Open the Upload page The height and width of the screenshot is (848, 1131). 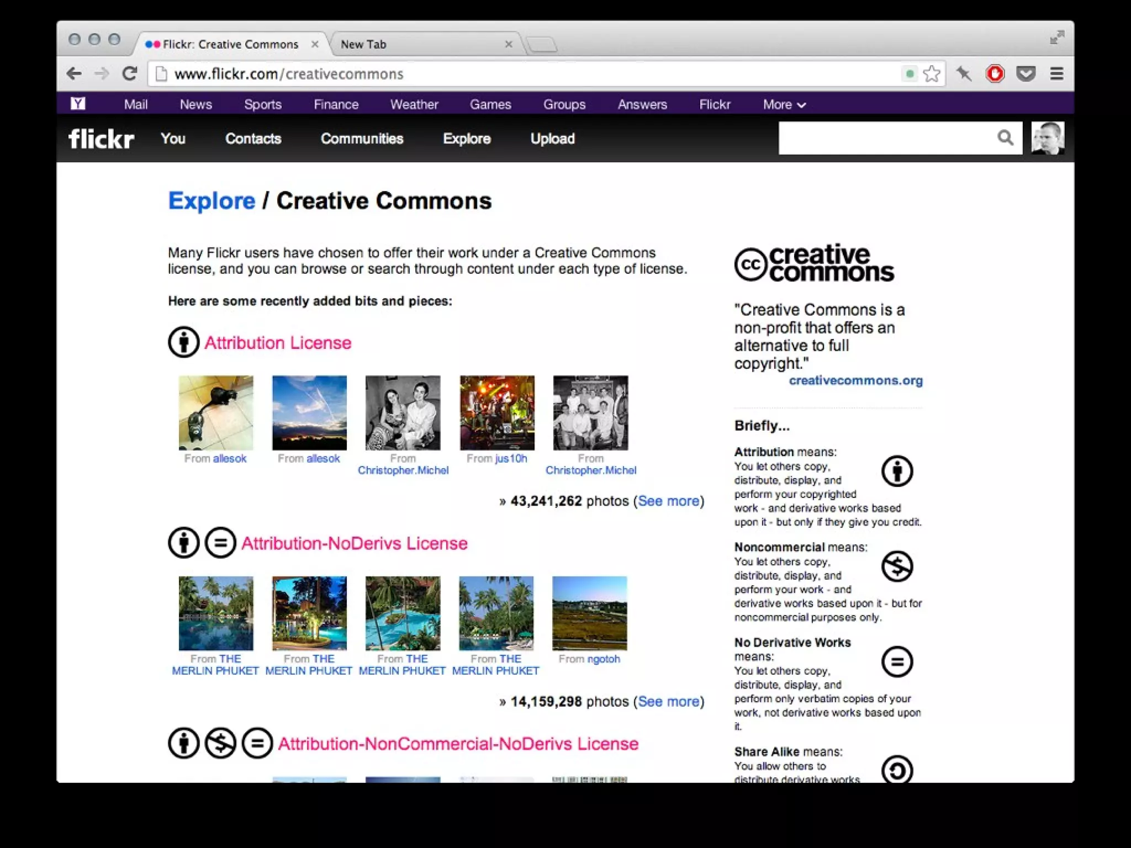pos(552,139)
